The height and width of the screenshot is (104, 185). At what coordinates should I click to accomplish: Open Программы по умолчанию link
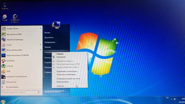pyautogui.click(x=48, y=67)
